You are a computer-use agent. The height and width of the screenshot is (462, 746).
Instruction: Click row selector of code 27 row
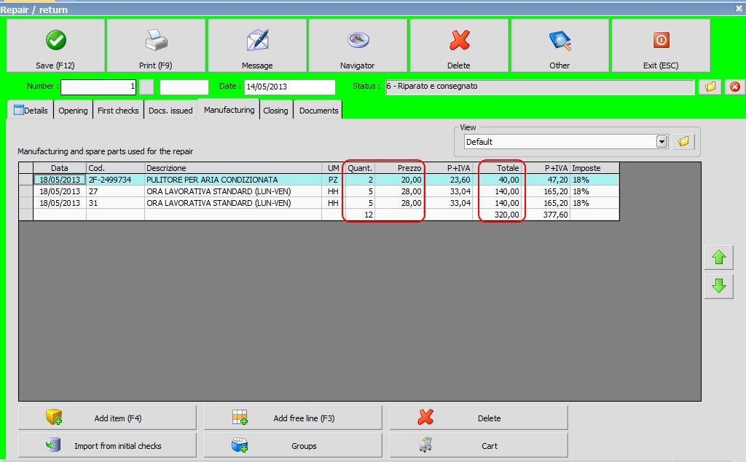[x=25, y=191]
